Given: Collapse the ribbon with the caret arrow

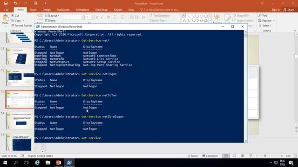Looking at the screenshot, I should [295, 31].
